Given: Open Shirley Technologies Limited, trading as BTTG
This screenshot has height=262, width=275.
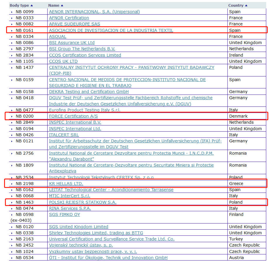Looking at the screenshot, I should click(x=96, y=233).
